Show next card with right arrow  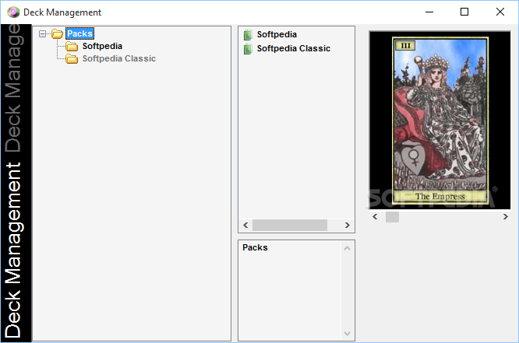(x=506, y=217)
